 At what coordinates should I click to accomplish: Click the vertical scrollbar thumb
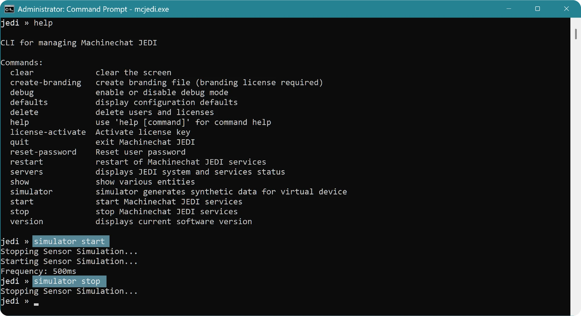click(576, 34)
